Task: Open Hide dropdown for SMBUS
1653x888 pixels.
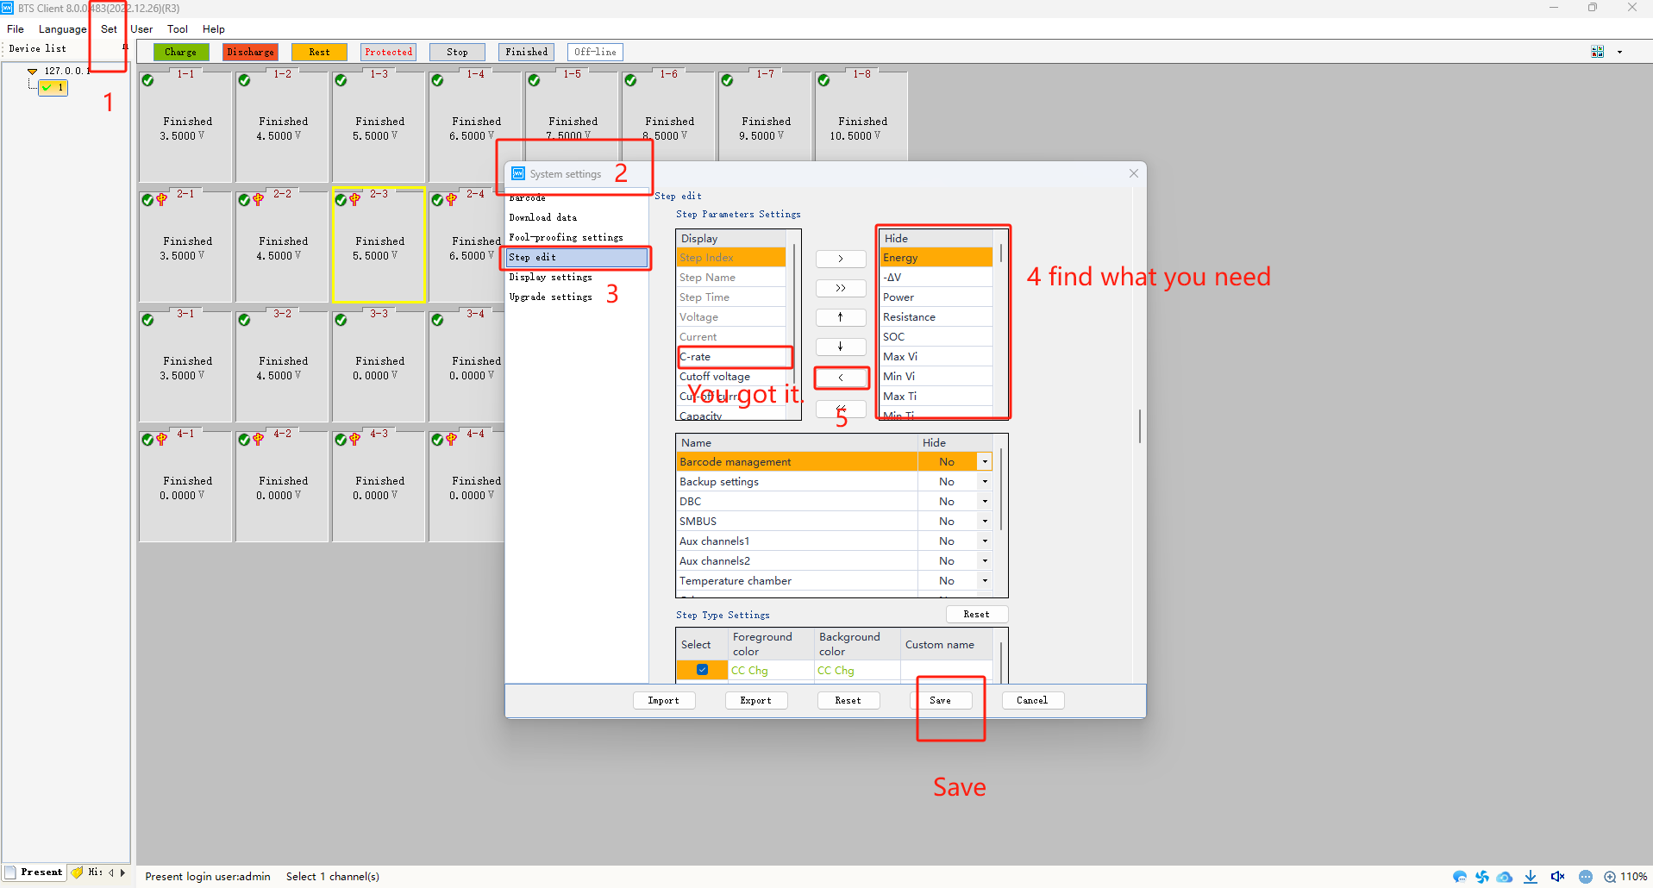Action: [x=985, y=522]
